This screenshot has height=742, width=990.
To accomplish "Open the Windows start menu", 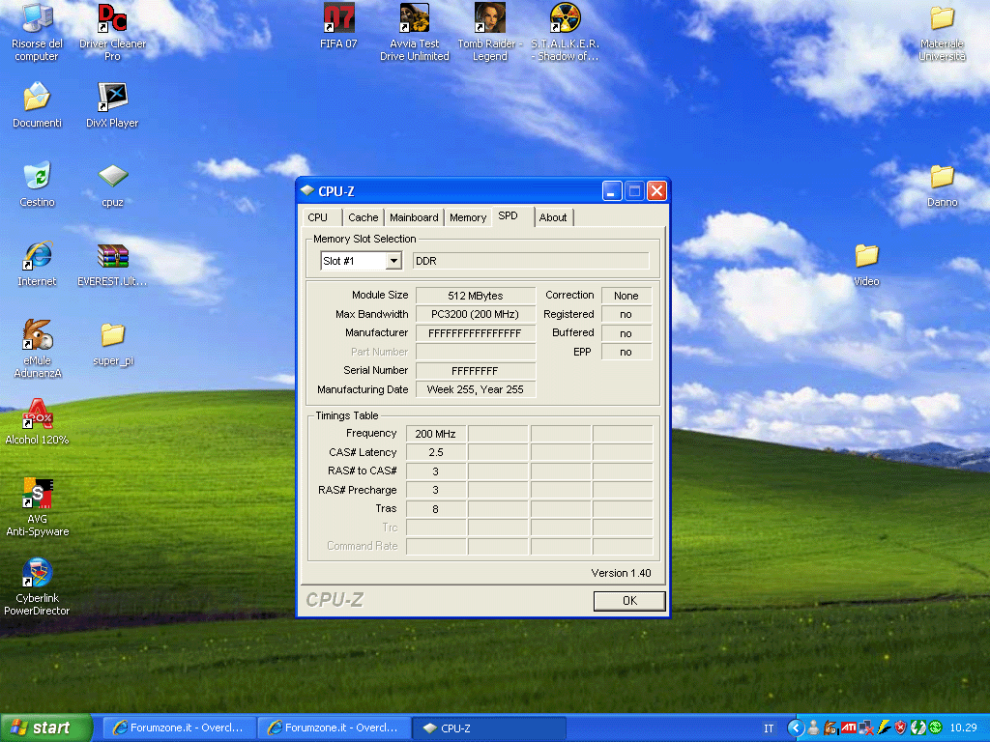I will coord(46,728).
